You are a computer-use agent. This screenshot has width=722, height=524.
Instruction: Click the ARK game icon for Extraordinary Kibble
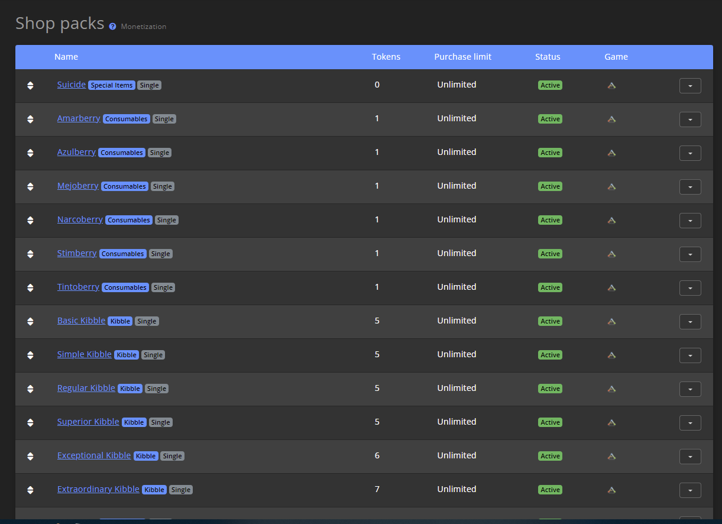pyautogui.click(x=611, y=490)
